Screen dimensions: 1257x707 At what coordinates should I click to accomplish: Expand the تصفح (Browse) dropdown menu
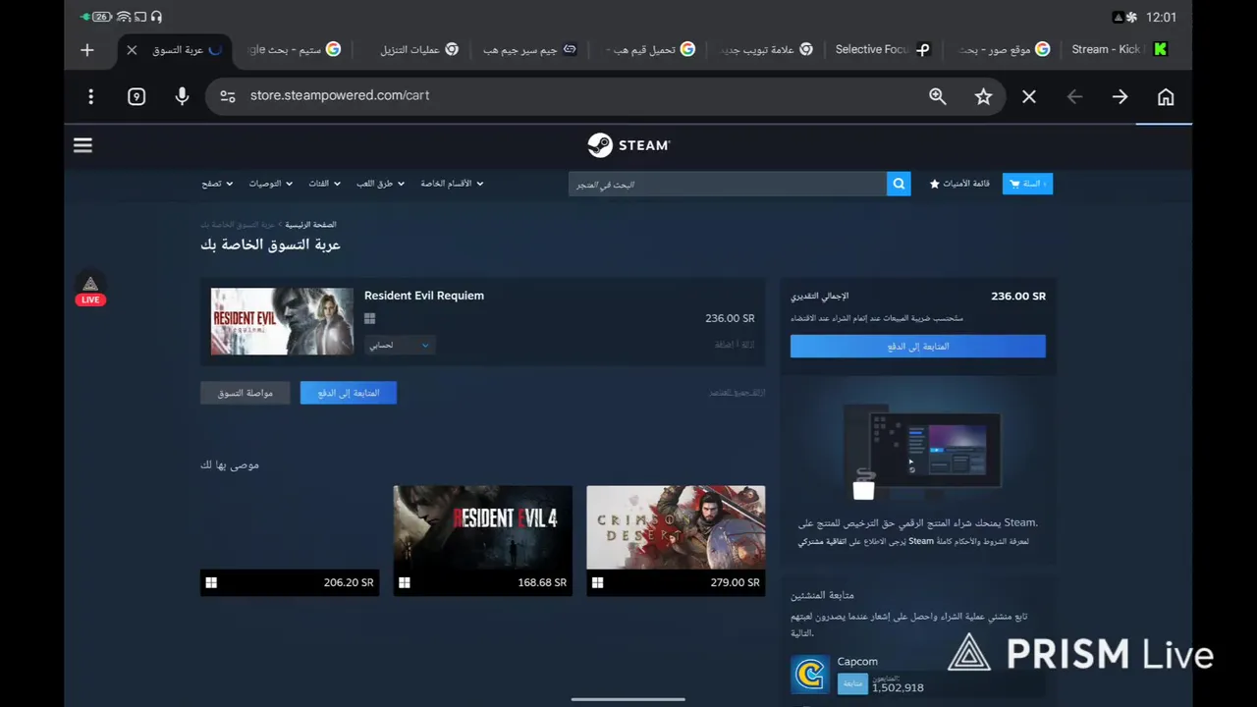(217, 184)
